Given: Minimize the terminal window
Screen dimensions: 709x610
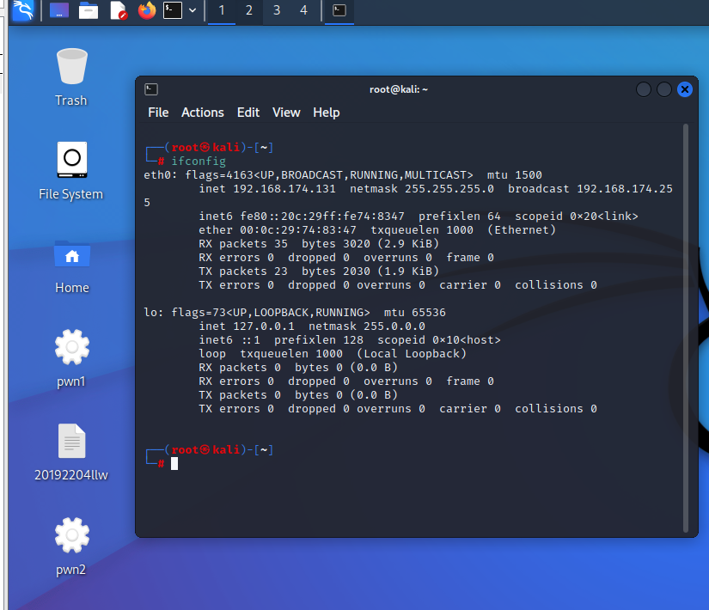Looking at the screenshot, I should pyautogui.click(x=644, y=89).
